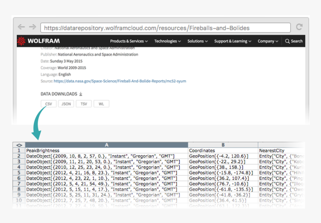Click the DateObject cell starting 2009, 11, 21
This screenshot has width=321, height=223.
coord(107,161)
